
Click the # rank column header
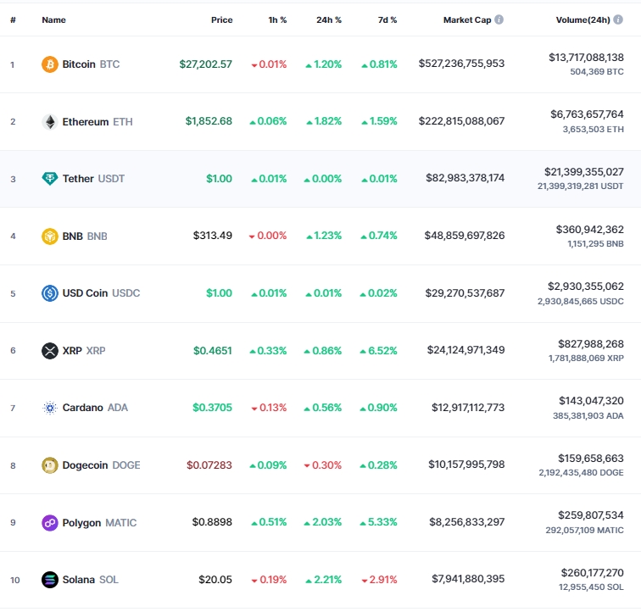(13, 19)
